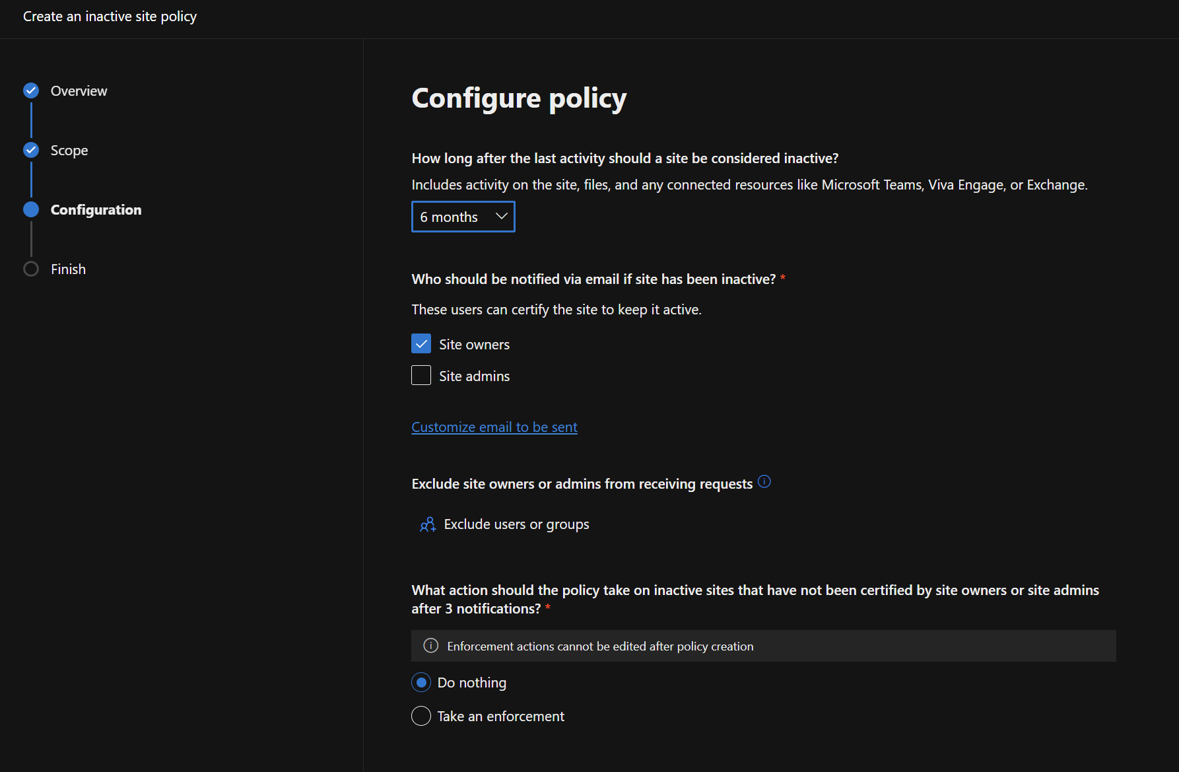
Task: Click the enforcement actions cannot be edited notice
Action: tap(764, 646)
